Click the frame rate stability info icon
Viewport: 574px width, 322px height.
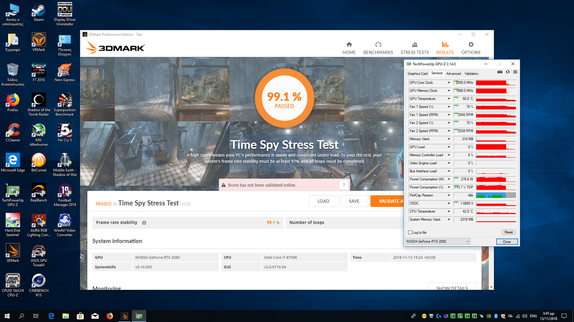click(144, 223)
